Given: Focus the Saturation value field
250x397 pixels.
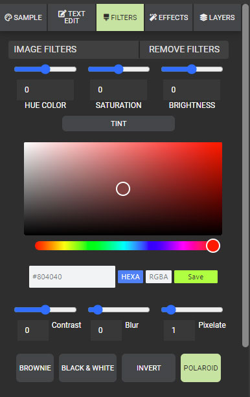Looking at the screenshot, I should (119, 90).
